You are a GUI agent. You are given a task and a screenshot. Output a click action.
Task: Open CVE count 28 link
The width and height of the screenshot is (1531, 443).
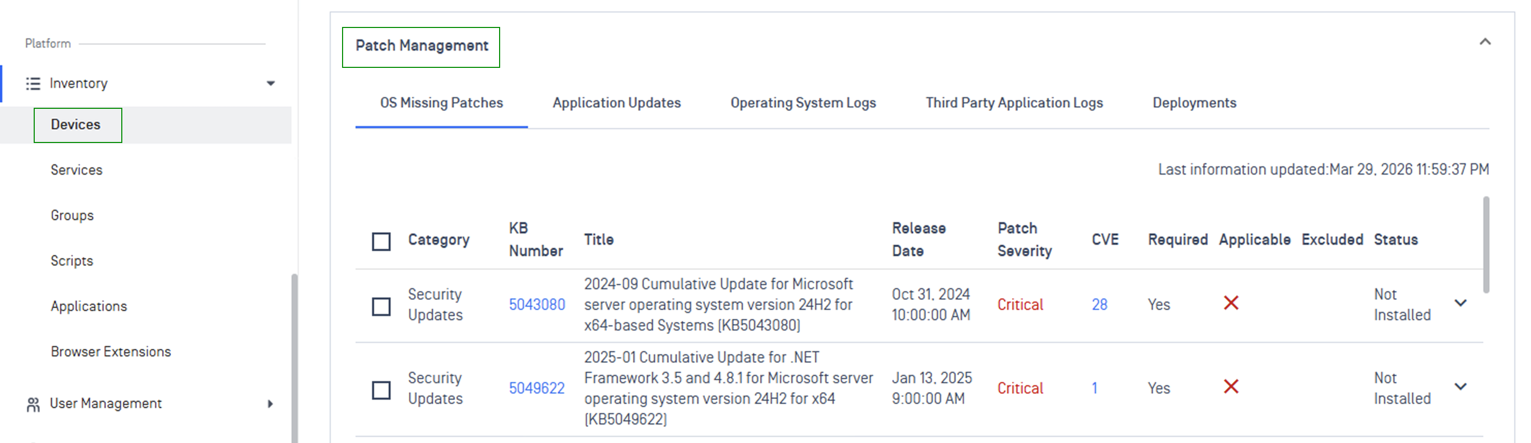1099,305
